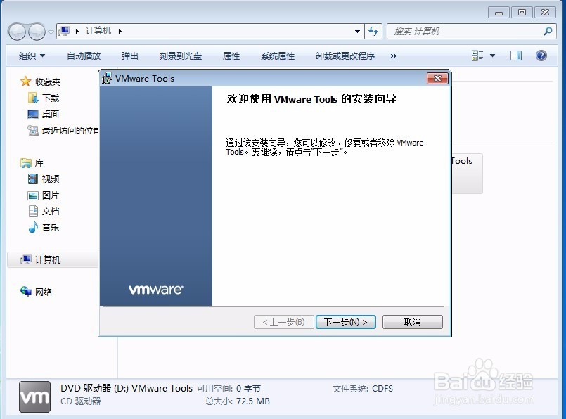Select 计算机 in the navigation pane

(x=48, y=259)
